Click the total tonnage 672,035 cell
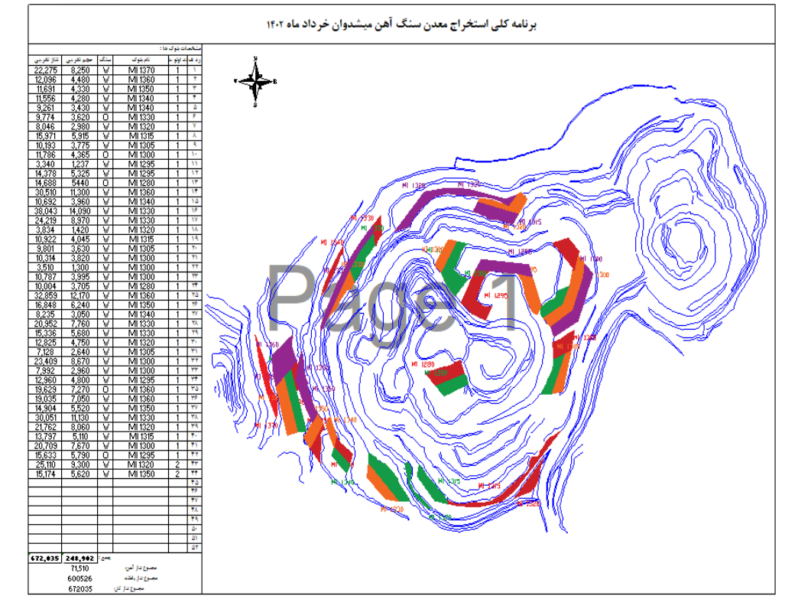 46,559
